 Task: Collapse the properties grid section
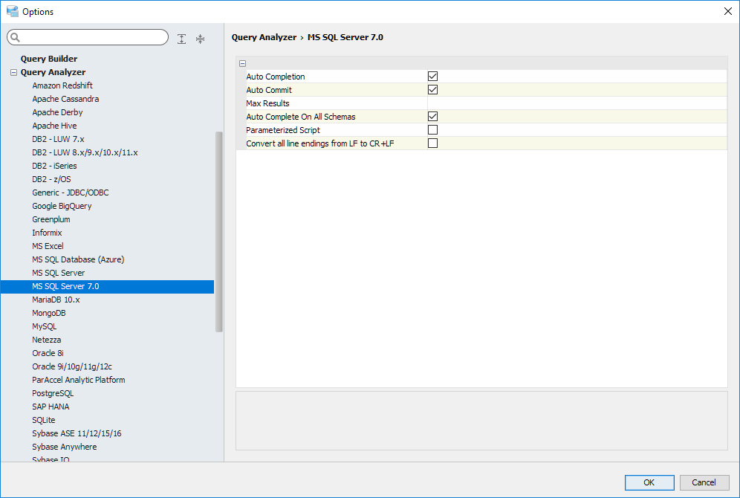pos(243,64)
